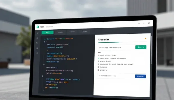Toggle the fifth list checkbox
Screen dimensions: 174x100
[98, 67]
